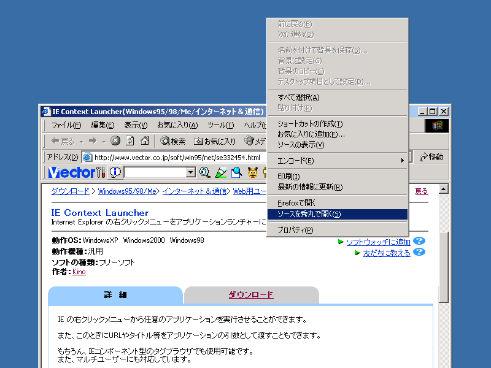Choose ショートカットの作成 in context menu
Image resolution: width=491 pixels, height=368 pixels.
(337, 124)
